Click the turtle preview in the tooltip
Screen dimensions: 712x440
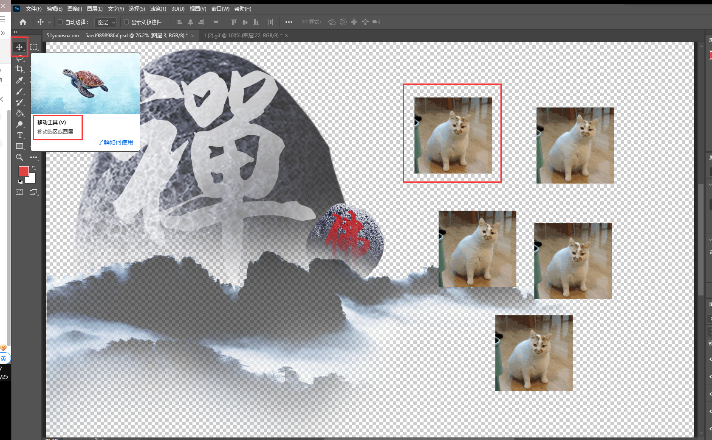(x=85, y=84)
